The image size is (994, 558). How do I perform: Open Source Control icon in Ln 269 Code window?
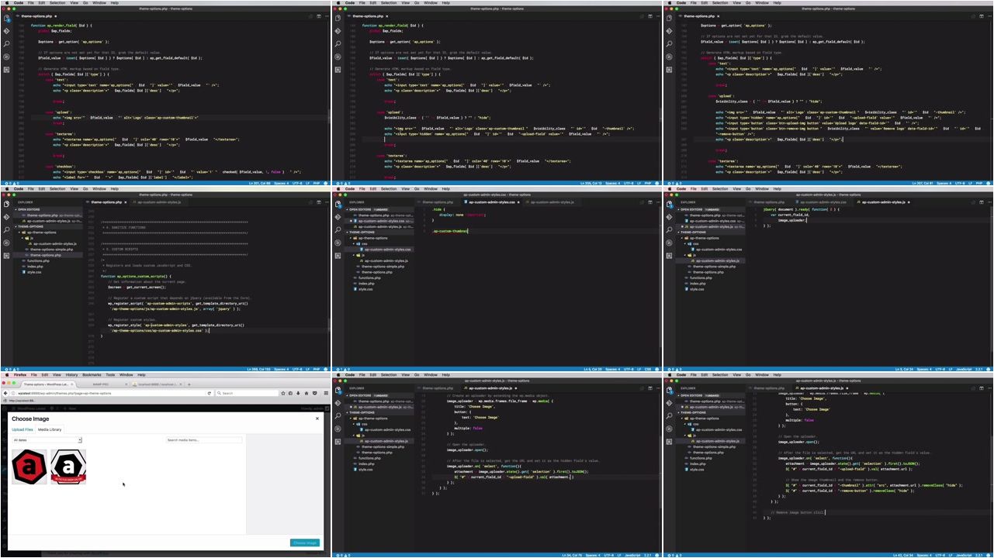7,217
